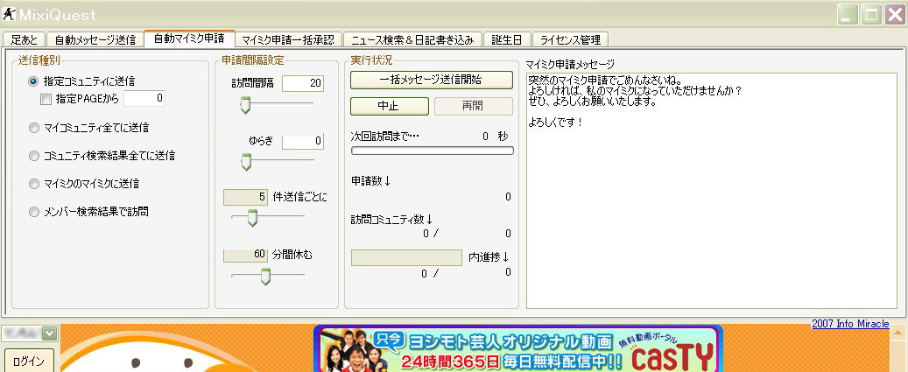Click the 中止 button
This screenshot has height=372, width=908.
click(x=390, y=107)
